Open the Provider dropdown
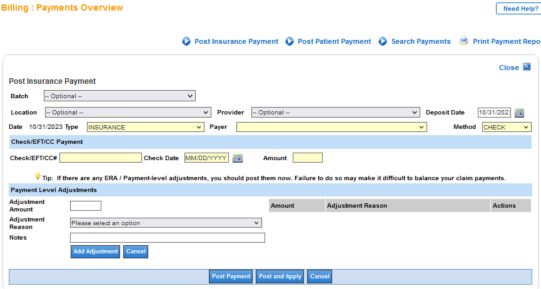This screenshot has width=541, height=289. point(335,113)
